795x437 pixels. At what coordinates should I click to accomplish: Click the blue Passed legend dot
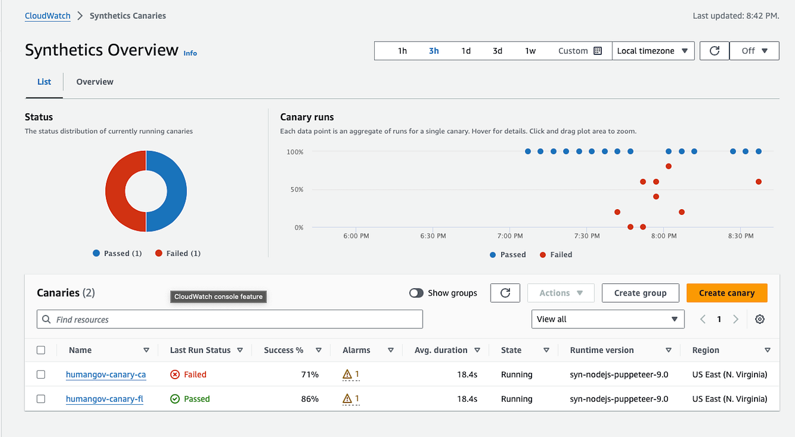click(492, 255)
